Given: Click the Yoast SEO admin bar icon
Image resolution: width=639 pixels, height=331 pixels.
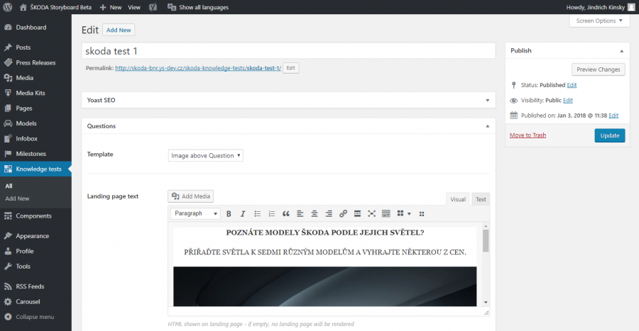Looking at the screenshot, I should tap(153, 7).
